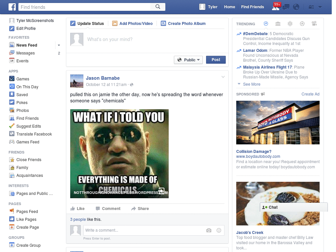Click the Translate Facebook icon
The image size is (336, 252).
pyautogui.click(x=12, y=134)
